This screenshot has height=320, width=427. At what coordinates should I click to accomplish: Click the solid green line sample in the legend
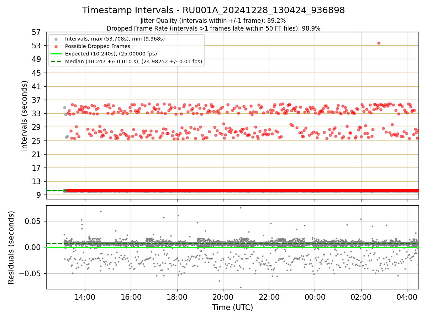coord(56,54)
